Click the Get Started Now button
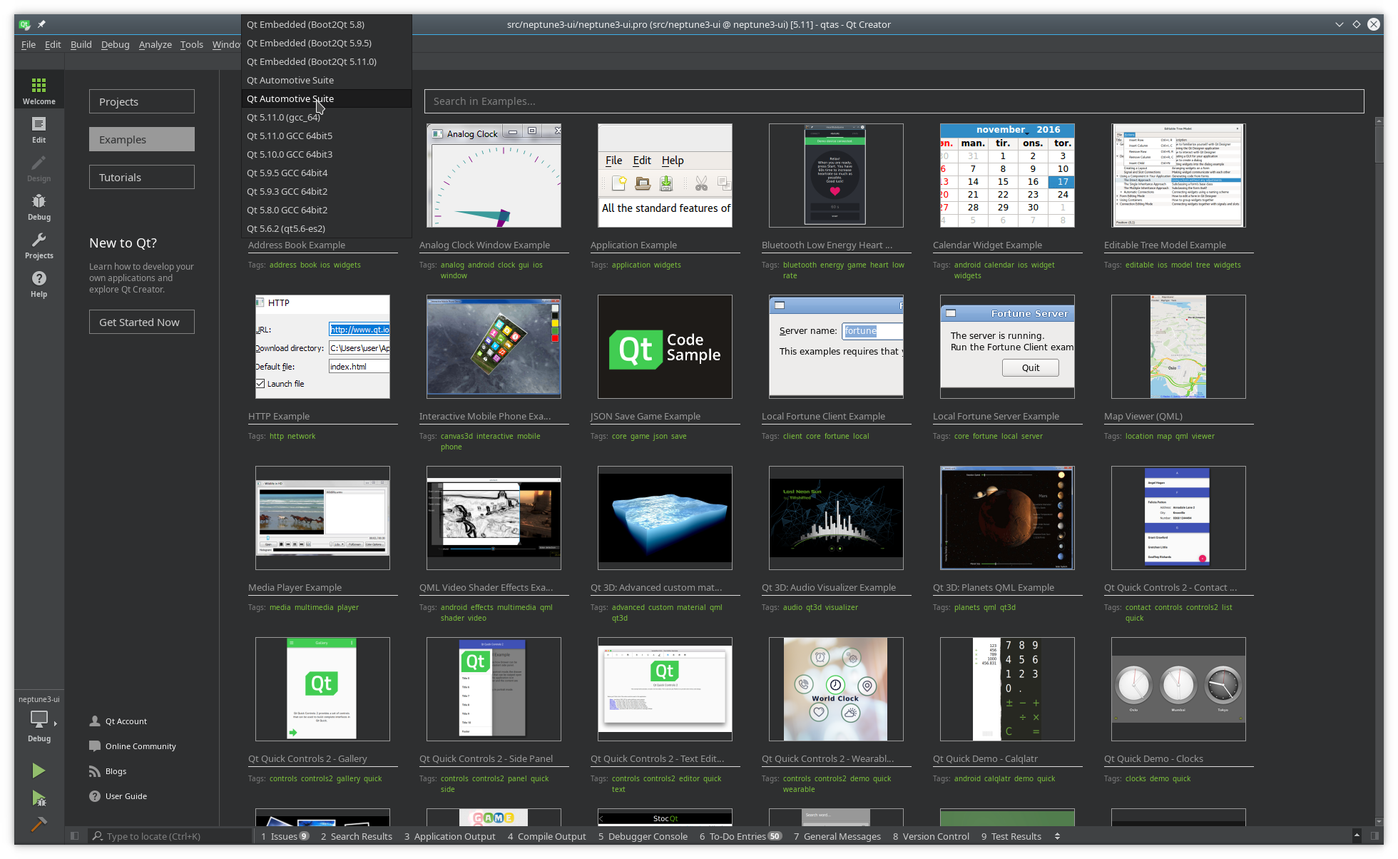1398x859 pixels. coord(141,322)
